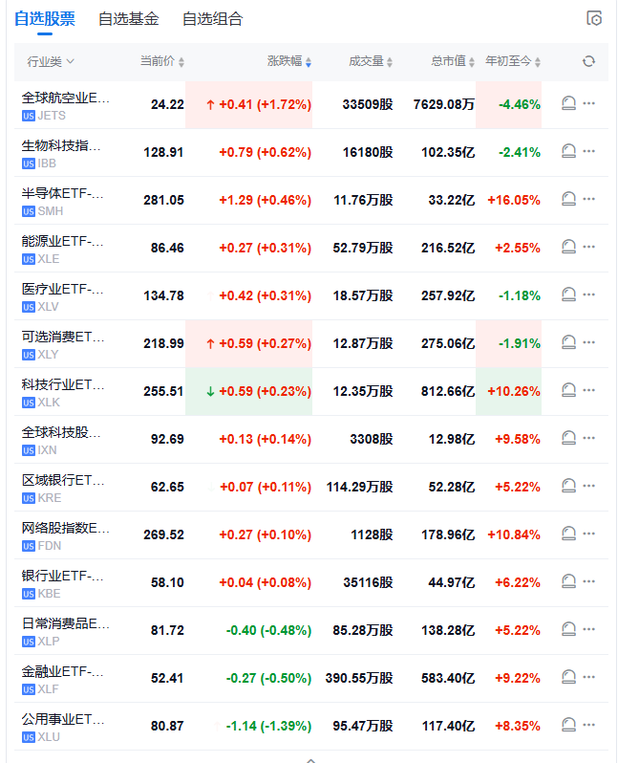Open more options for XLU row

(x=588, y=725)
